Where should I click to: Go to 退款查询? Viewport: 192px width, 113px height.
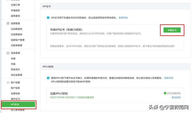click(15, 16)
